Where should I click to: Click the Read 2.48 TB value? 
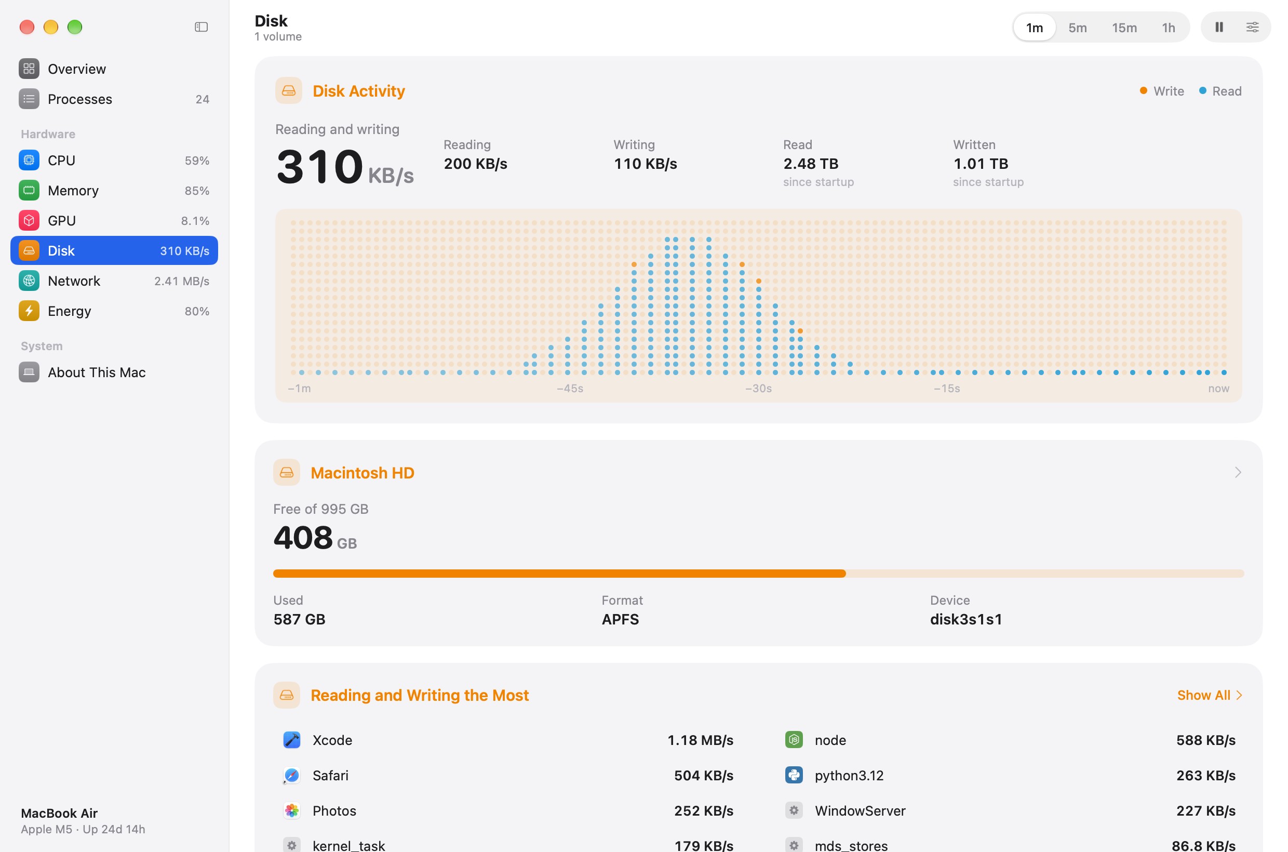click(x=811, y=164)
